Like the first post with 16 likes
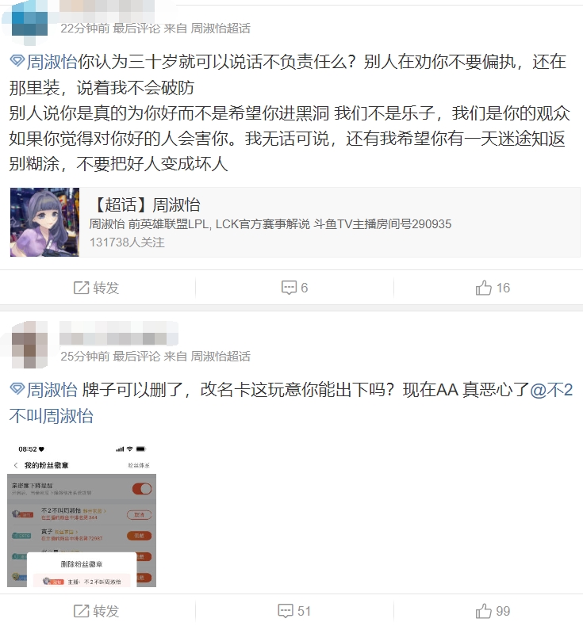Image resolution: width=583 pixels, height=626 pixels. [x=493, y=288]
